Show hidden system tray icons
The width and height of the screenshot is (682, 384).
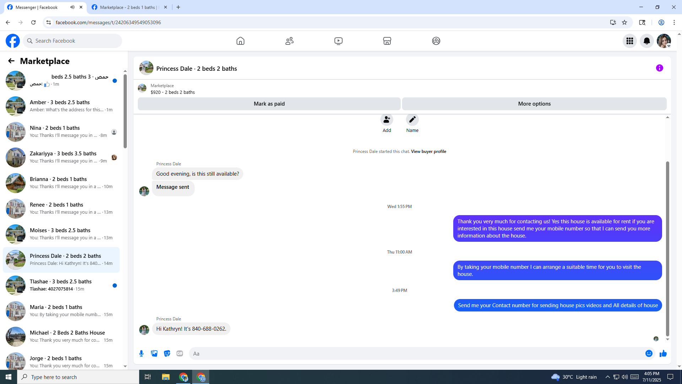pos(607,377)
